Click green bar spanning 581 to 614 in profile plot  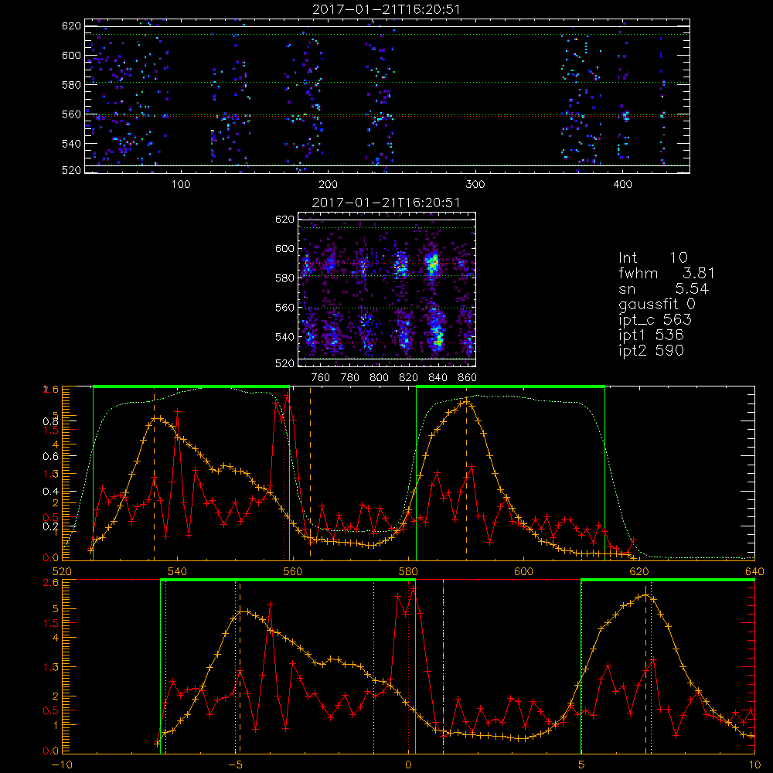510,387
